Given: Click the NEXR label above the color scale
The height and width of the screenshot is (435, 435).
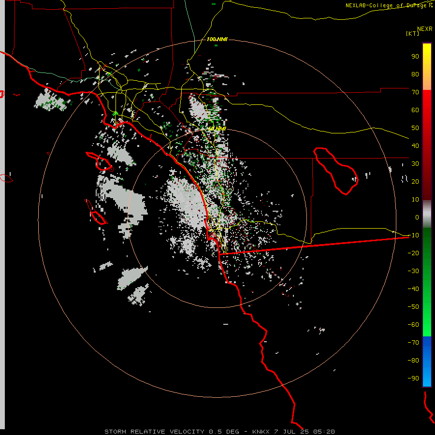Looking at the screenshot, I should tap(425, 29).
